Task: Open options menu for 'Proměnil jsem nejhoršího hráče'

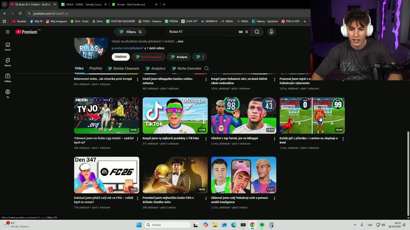Action: click(x=206, y=198)
